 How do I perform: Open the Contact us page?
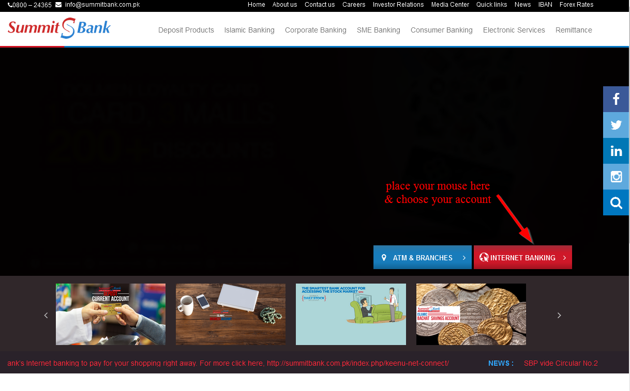tap(320, 5)
